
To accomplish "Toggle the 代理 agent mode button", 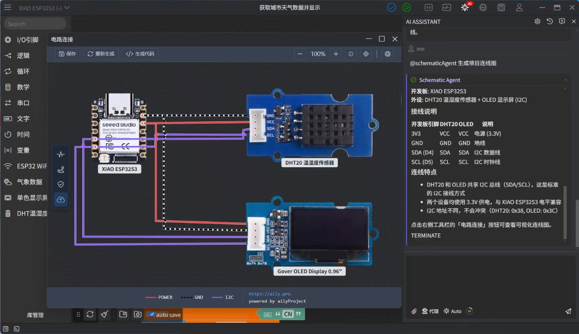I will 430,311.
